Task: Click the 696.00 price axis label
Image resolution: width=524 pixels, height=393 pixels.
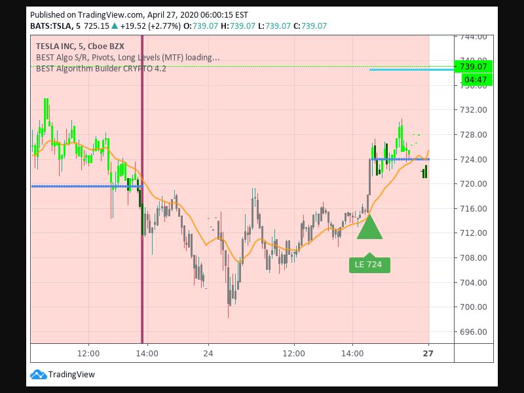Action: point(474,332)
